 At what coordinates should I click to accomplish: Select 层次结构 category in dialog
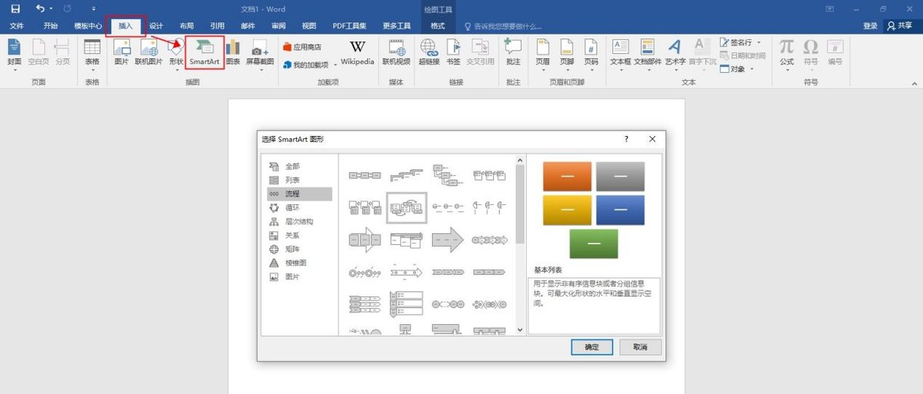coord(300,221)
